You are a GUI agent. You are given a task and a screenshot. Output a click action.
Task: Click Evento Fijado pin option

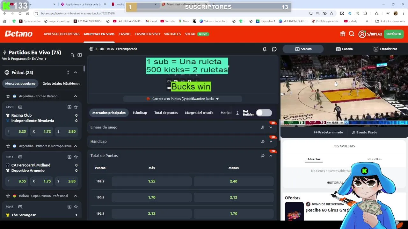tap(364, 132)
